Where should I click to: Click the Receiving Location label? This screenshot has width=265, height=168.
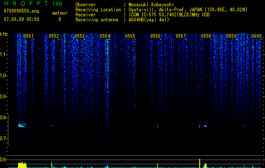pyautogui.click(x=98, y=10)
